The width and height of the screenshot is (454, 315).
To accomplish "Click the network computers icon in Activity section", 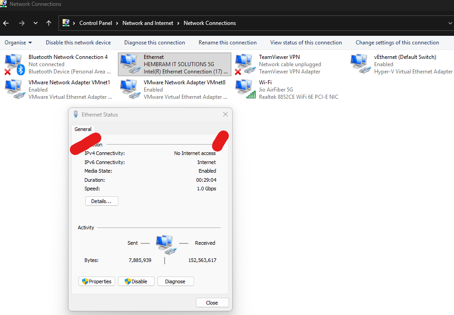I will (x=166, y=245).
